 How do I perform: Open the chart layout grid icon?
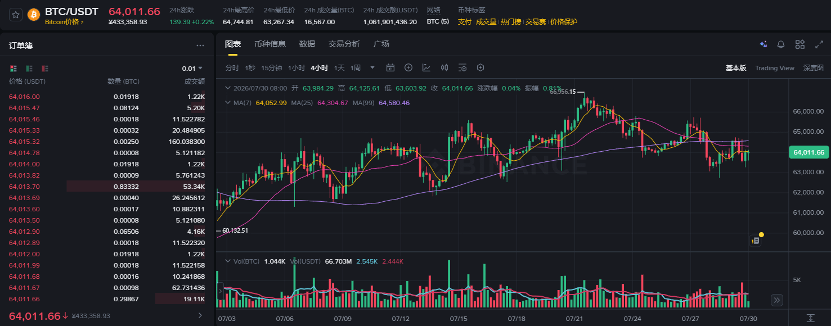point(799,44)
